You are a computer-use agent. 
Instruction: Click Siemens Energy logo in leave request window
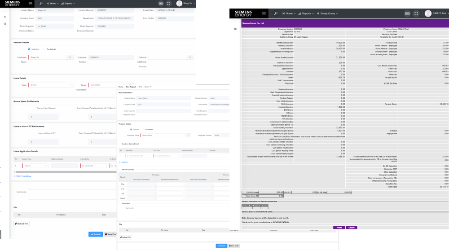[12, 4]
